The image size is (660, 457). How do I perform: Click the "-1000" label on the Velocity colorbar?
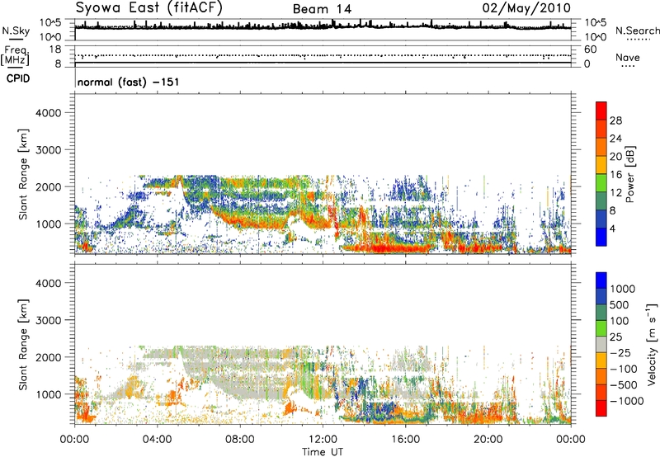click(627, 401)
